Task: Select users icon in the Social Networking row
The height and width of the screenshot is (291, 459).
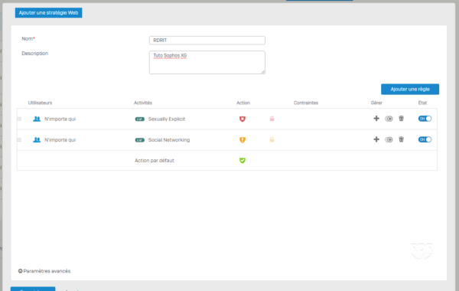Action: pyautogui.click(x=37, y=140)
